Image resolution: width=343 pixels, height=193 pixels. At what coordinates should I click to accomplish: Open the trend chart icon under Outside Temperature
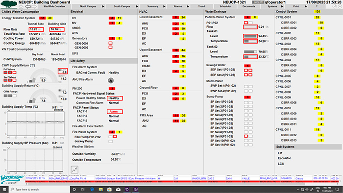[x=74, y=169]
